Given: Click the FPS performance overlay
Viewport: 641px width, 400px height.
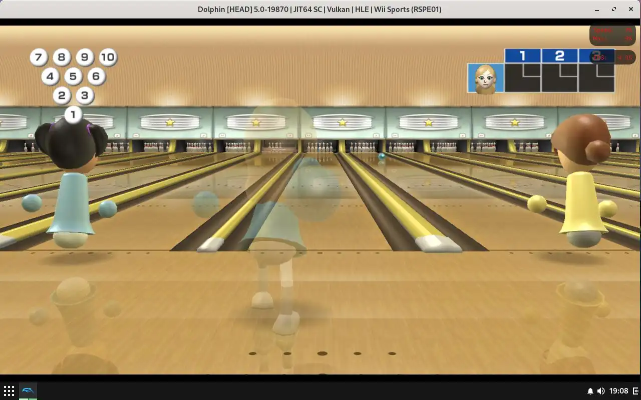Looking at the screenshot, I should pos(613,57).
